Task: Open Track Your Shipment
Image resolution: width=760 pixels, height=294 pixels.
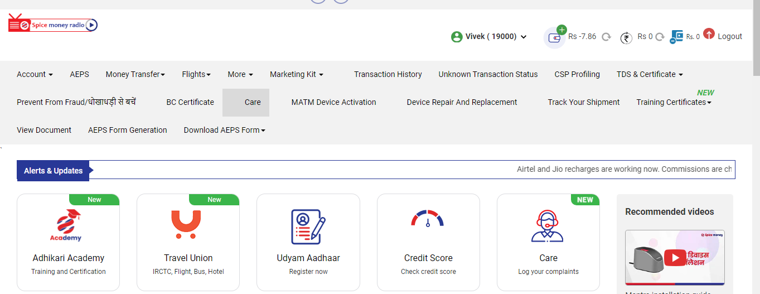Action: 584,102
